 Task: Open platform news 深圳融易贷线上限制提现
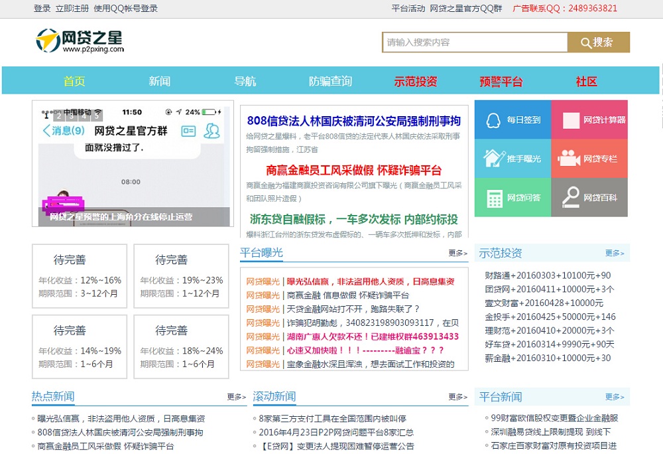[550, 432]
